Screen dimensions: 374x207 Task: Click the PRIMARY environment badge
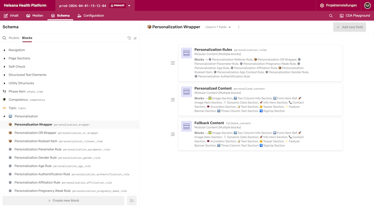[117, 6]
